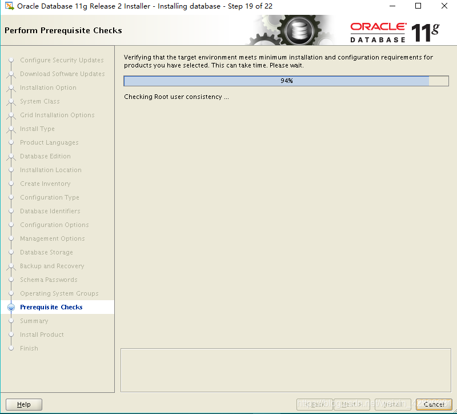457x414 pixels.
Task: Select Create Inventory step
Action: click(45, 184)
